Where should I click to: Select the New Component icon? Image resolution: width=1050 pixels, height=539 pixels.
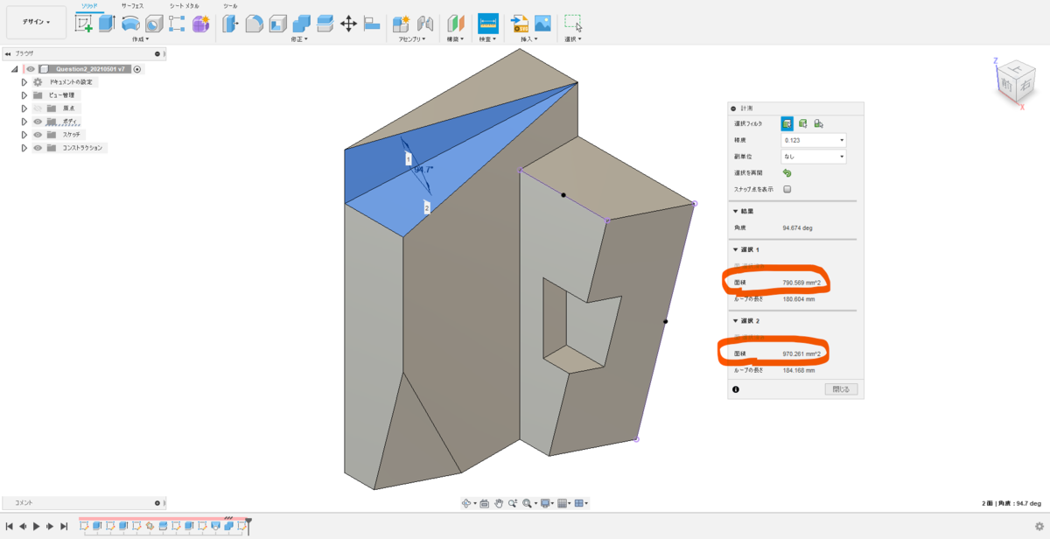point(402,24)
